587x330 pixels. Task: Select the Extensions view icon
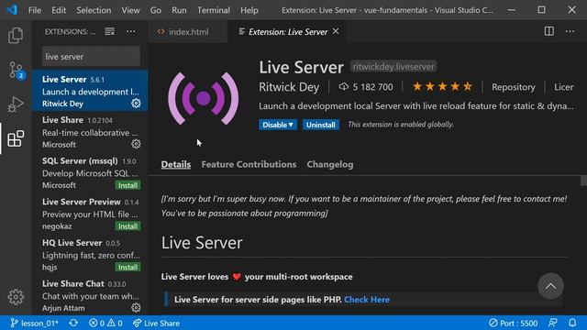(x=16, y=138)
